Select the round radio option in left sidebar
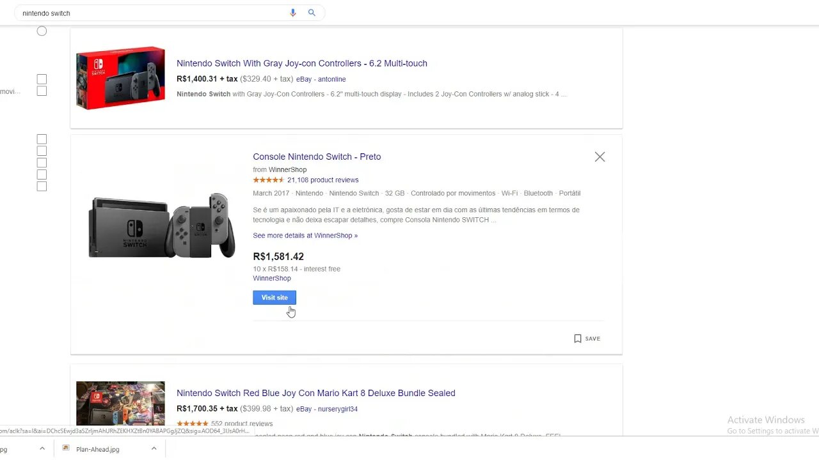819x460 pixels. 42,31
